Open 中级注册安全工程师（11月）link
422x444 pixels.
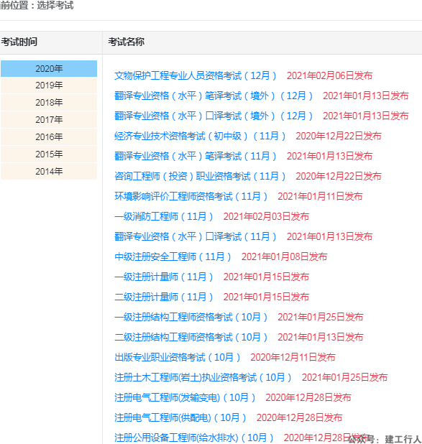tap(173, 256)
